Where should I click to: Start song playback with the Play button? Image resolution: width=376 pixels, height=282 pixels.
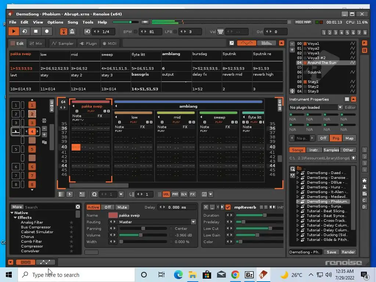[14, 32]
